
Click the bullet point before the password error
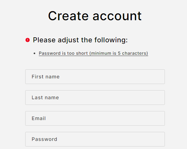(x=34, y=54)
